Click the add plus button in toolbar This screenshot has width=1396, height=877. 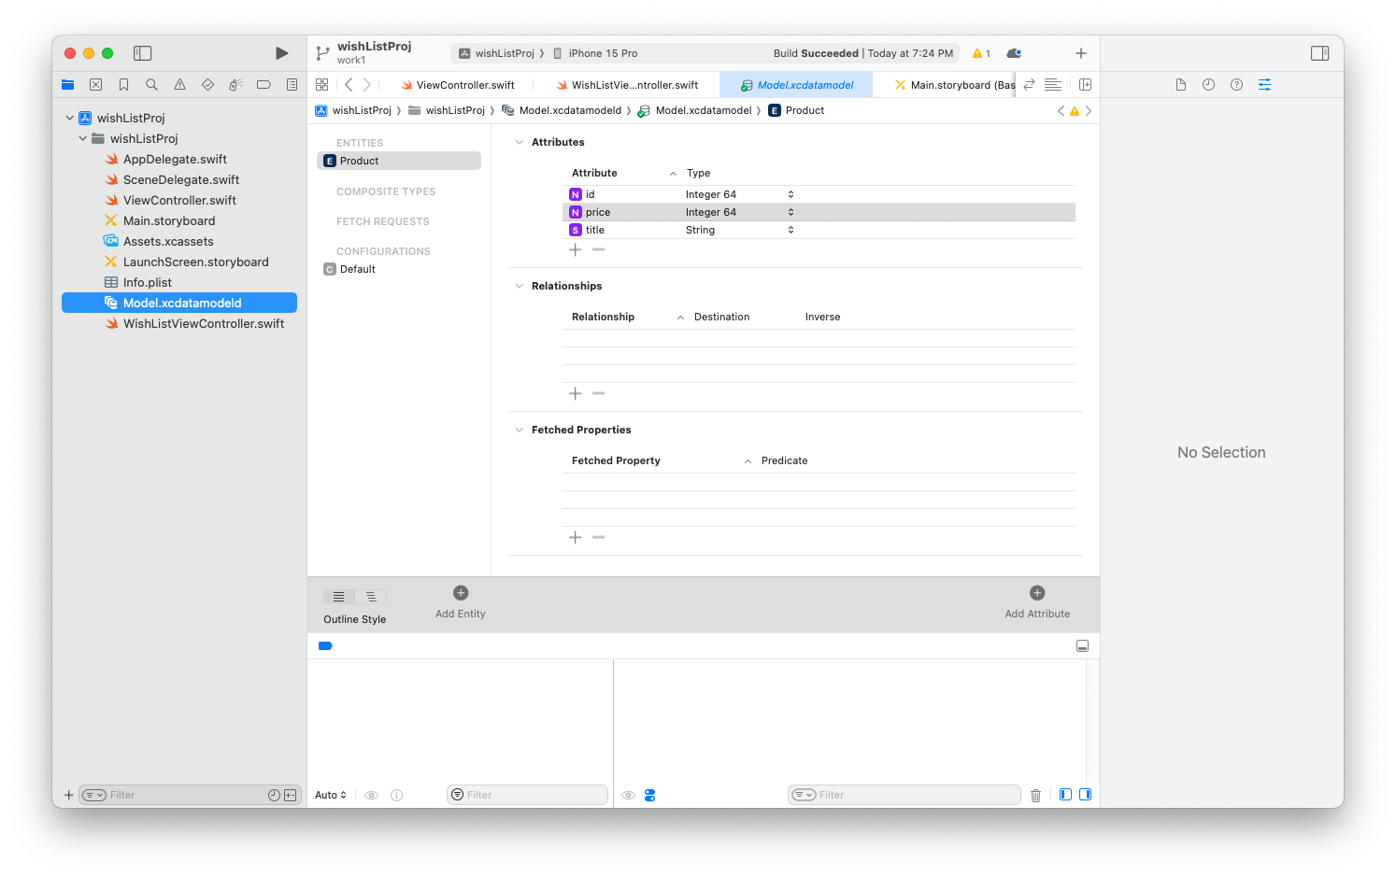[1080, 53]
